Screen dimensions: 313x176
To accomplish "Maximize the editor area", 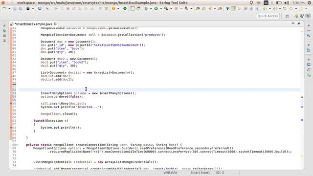I will click(x=299, y=23).
